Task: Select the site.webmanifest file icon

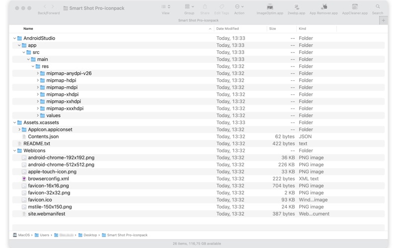Action: click(x=24, y=214)
